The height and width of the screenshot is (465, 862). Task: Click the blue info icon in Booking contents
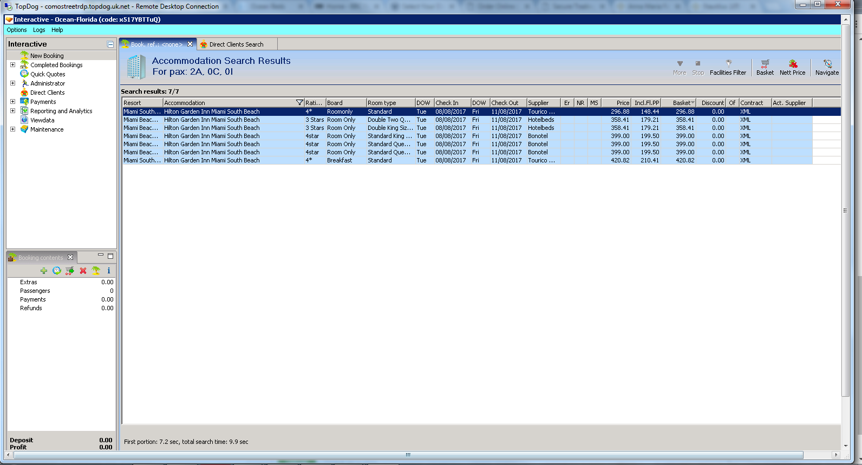[x=109, y=271]
